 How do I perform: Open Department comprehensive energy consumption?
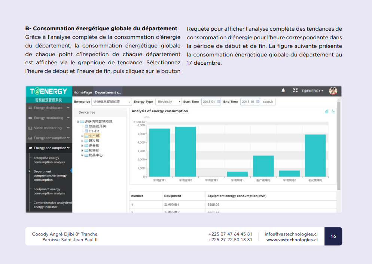(x=50, y=176)
